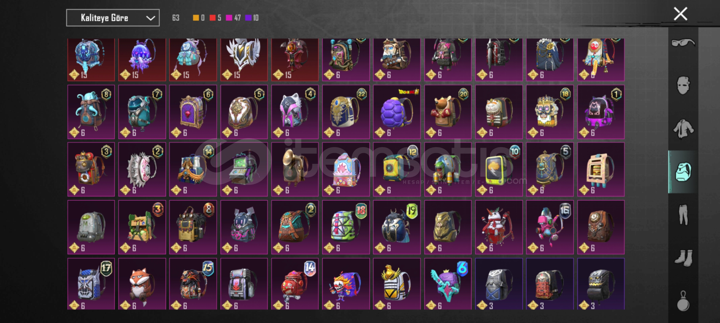Select the winged white shield backpack
The height and width of the screenshot is (323, 720).
coord(244,60)
